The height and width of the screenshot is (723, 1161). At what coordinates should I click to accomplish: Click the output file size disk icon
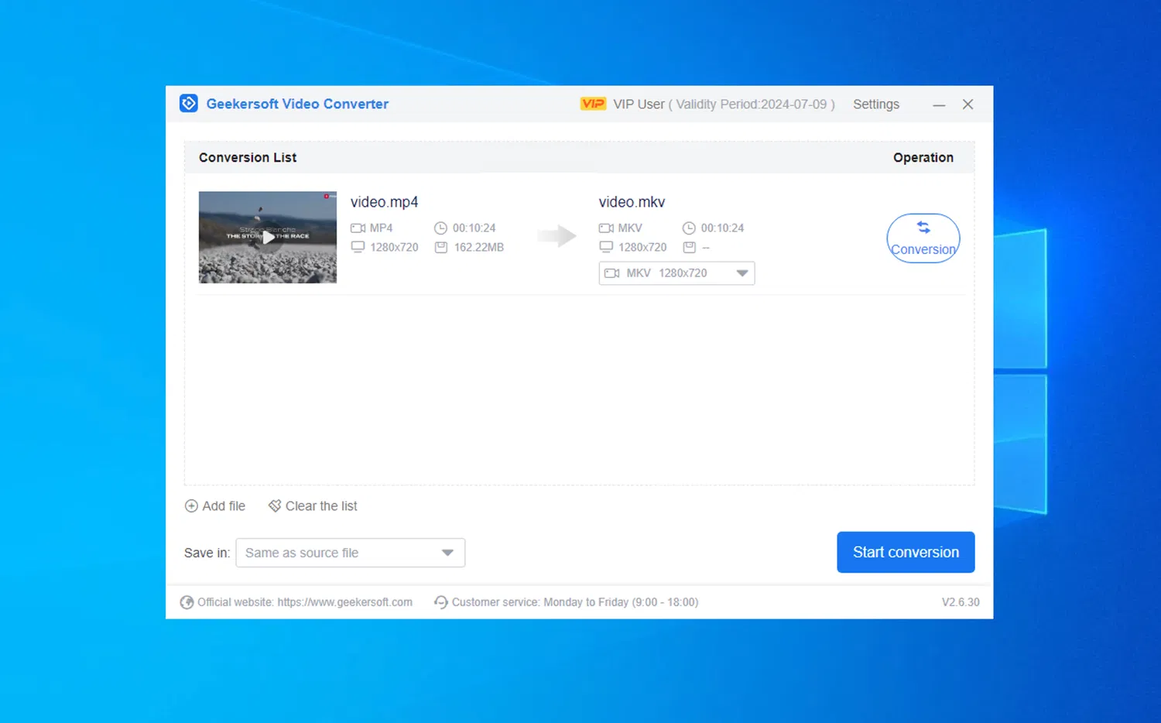690,248
